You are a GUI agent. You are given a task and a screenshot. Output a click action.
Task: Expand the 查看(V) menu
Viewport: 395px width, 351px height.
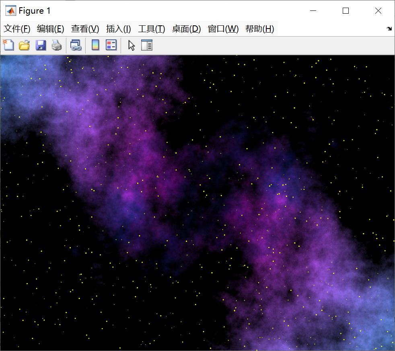(x=85, y=29)
